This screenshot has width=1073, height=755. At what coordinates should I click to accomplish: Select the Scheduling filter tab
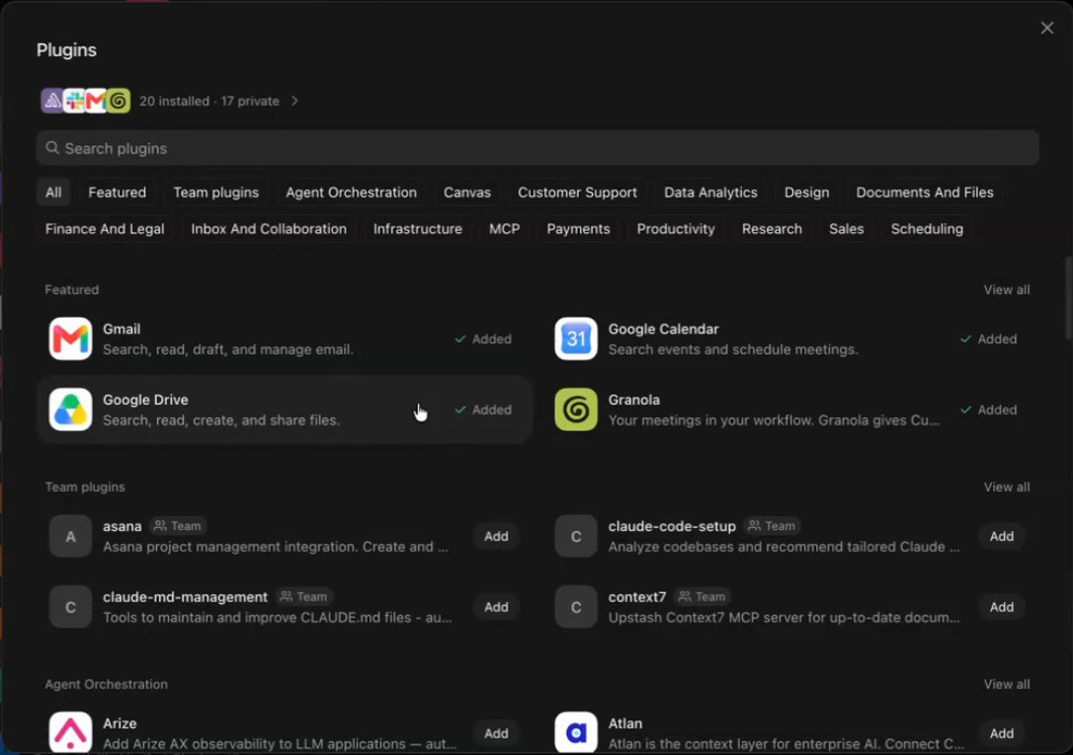(927, 229)
